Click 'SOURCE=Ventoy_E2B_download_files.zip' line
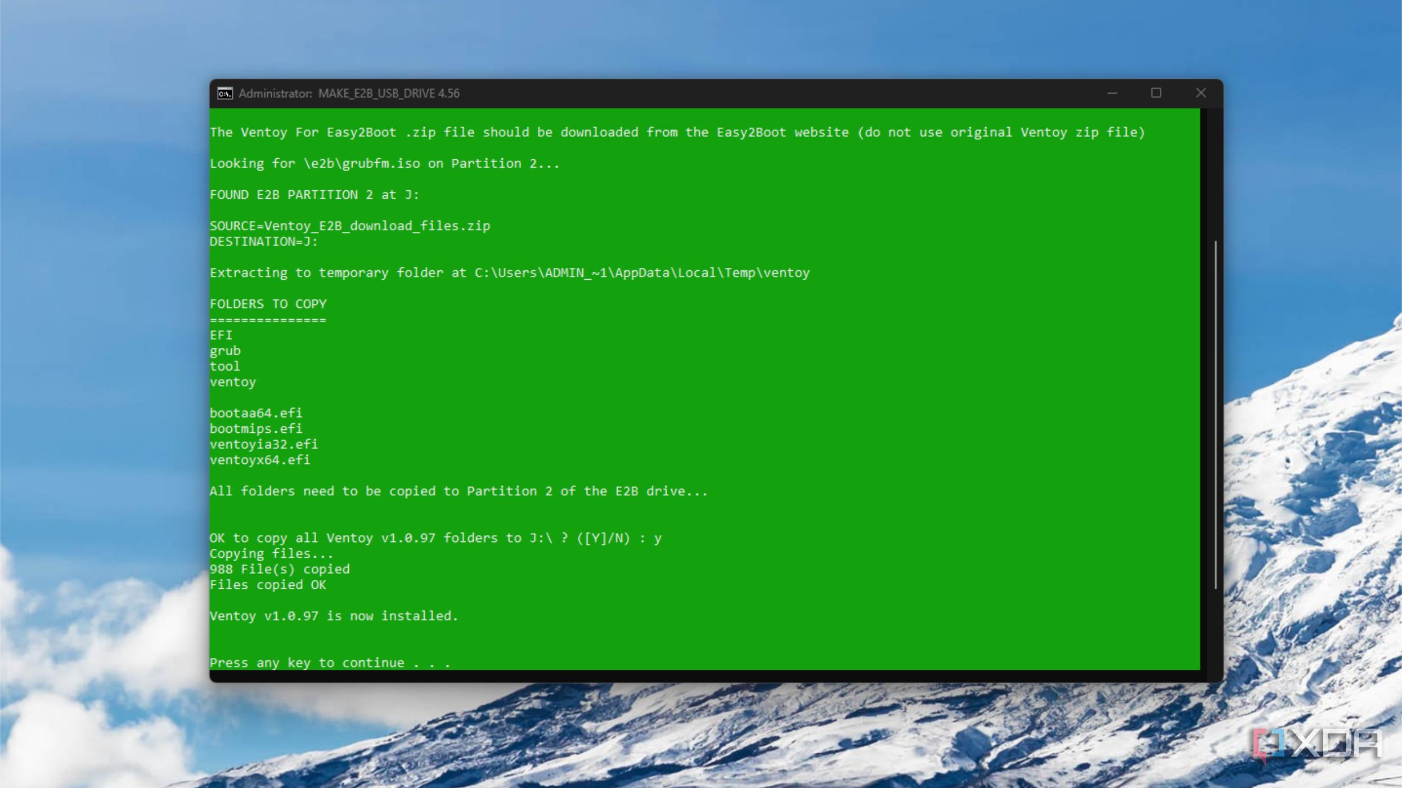The width and height of the screenshot is (1402, 788). pos(350,226)
